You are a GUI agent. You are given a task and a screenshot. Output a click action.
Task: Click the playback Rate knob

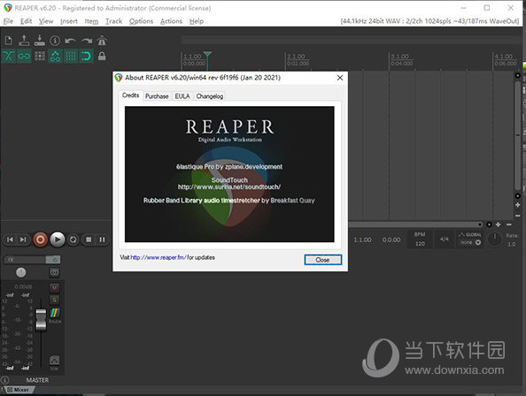pyautogui.click(x=494, y=240)
